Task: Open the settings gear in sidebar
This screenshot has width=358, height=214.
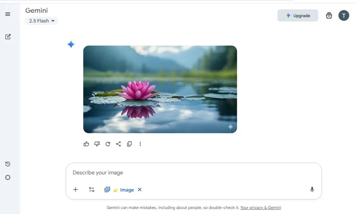Action: pyautogui.click(x=8, y=177)
